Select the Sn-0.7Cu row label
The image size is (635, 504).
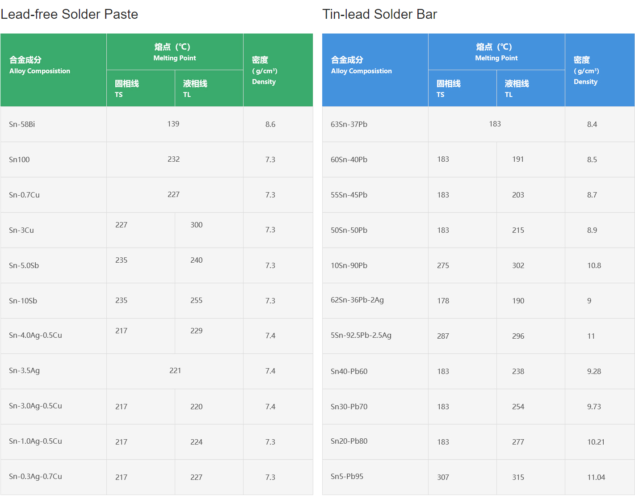(x=24, y=195)
